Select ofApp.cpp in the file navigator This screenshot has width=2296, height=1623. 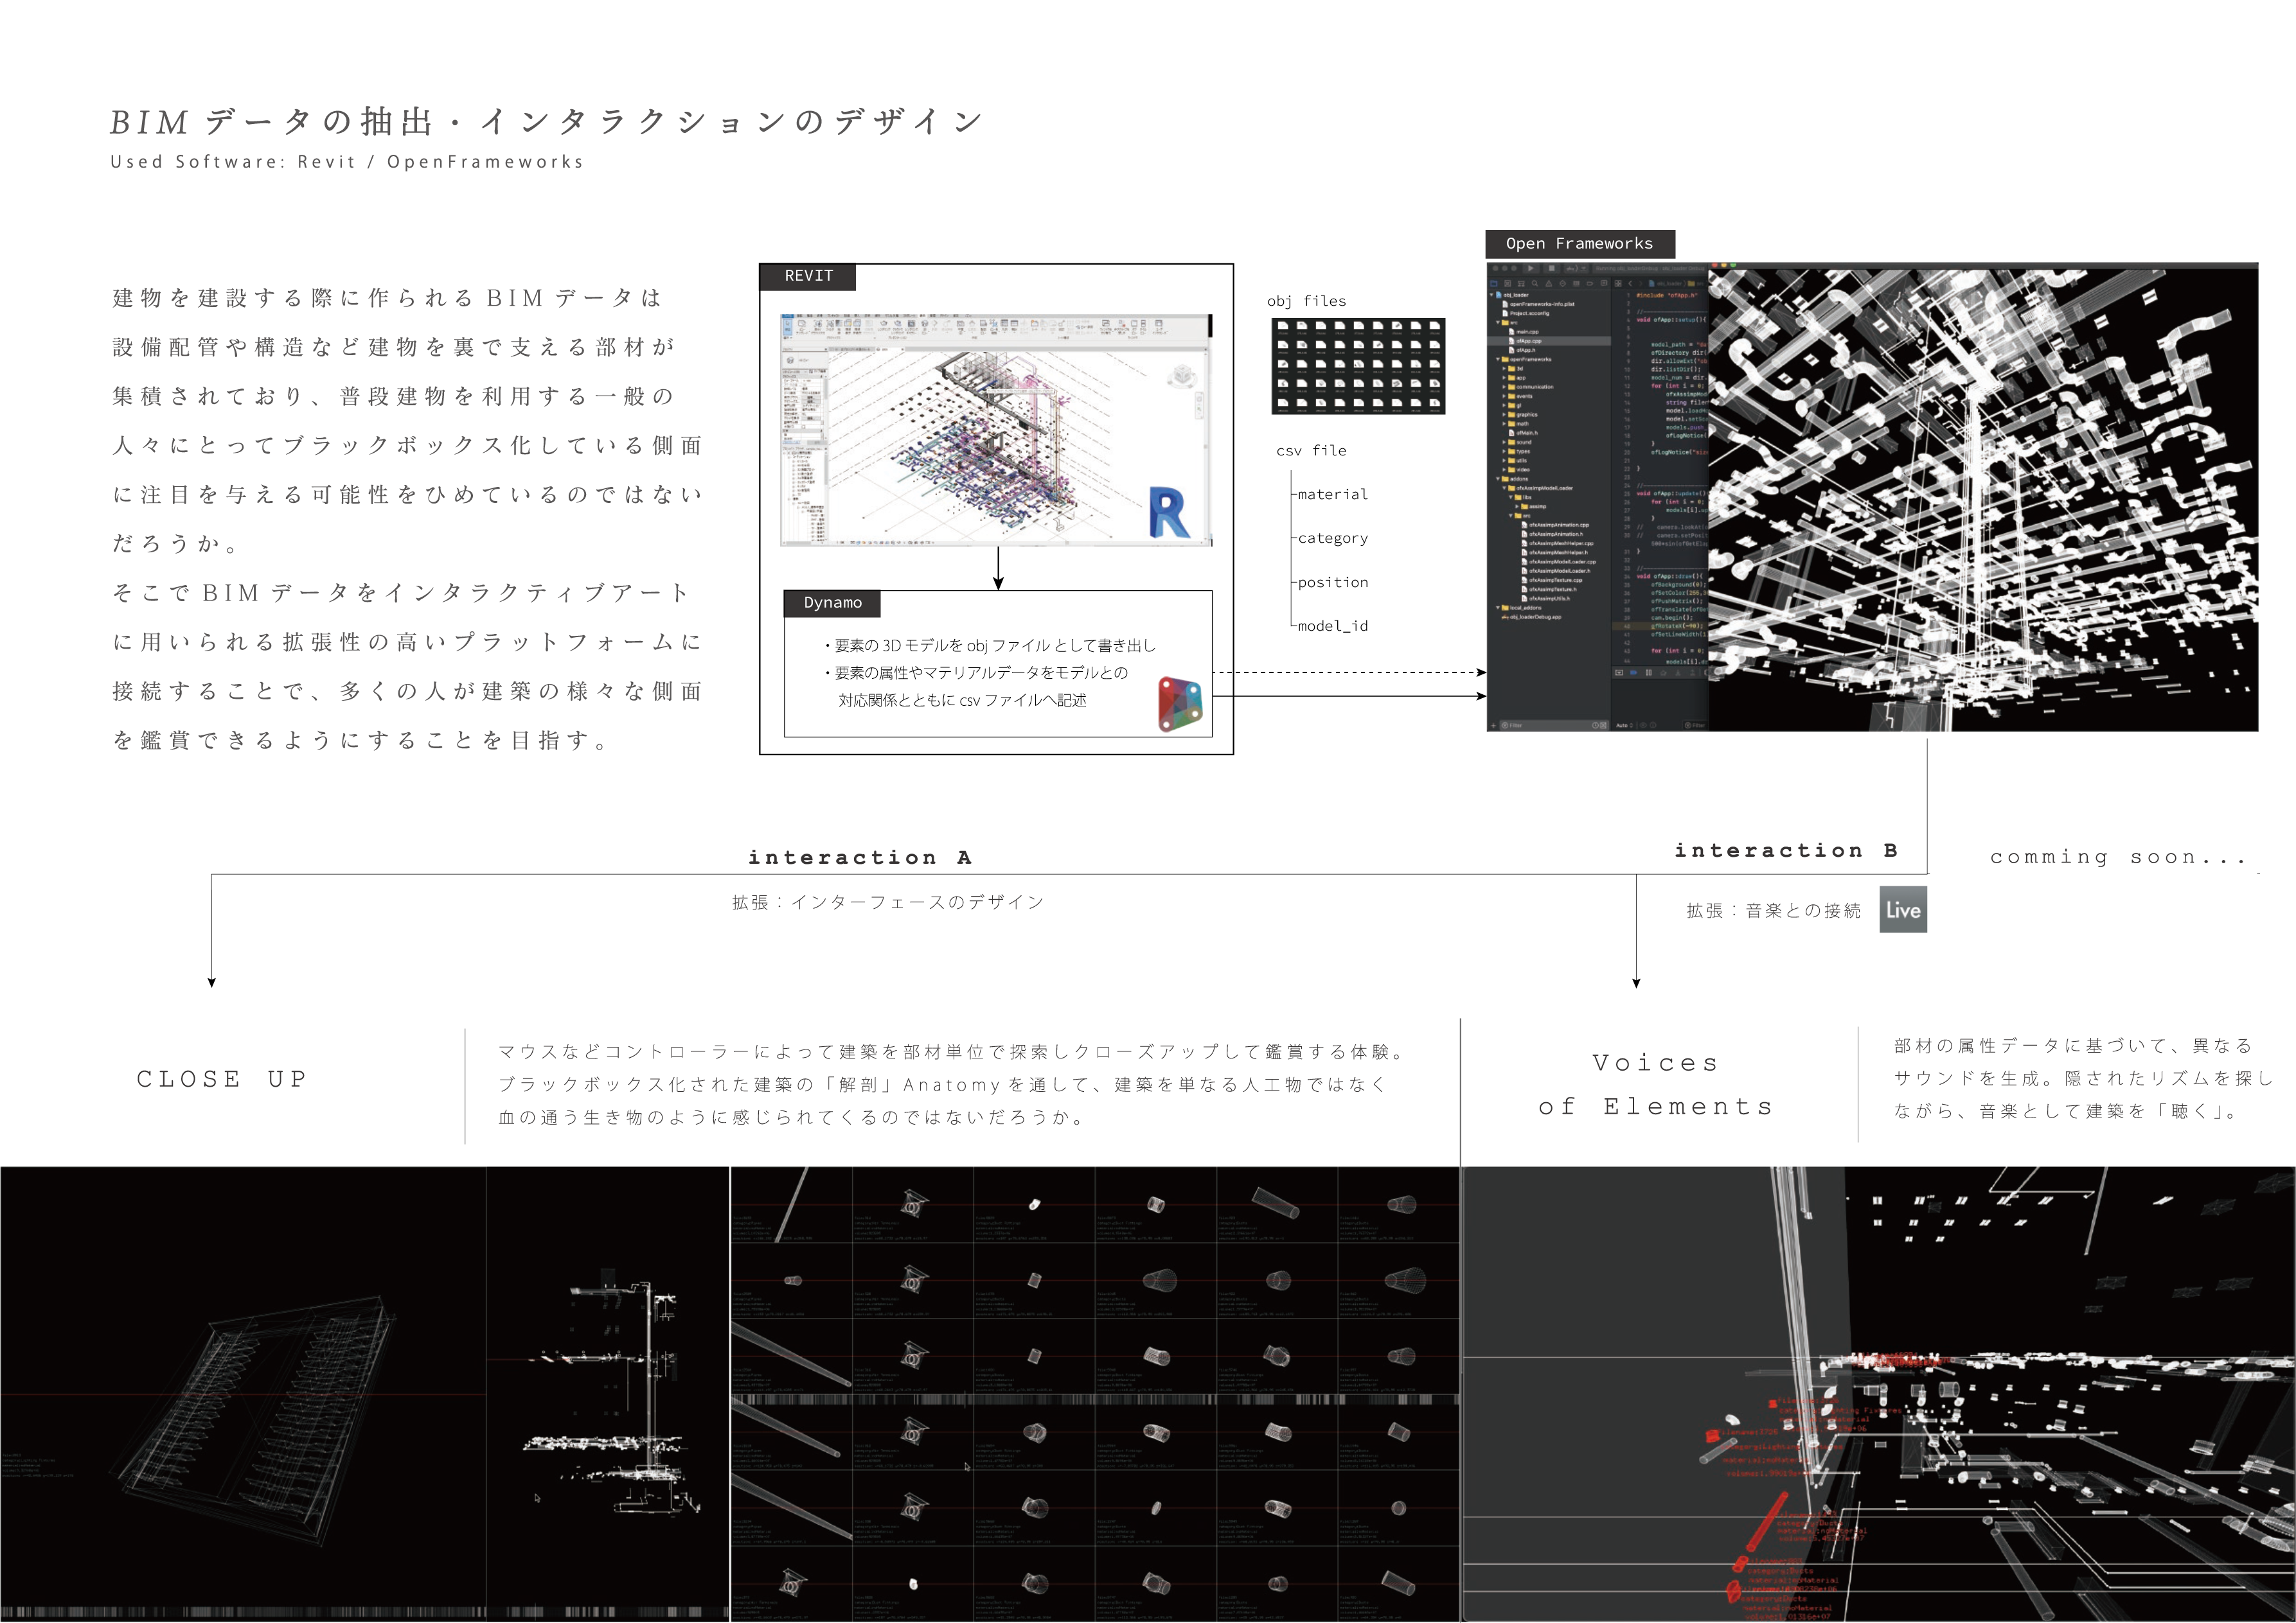click(x=1529, y=342)
